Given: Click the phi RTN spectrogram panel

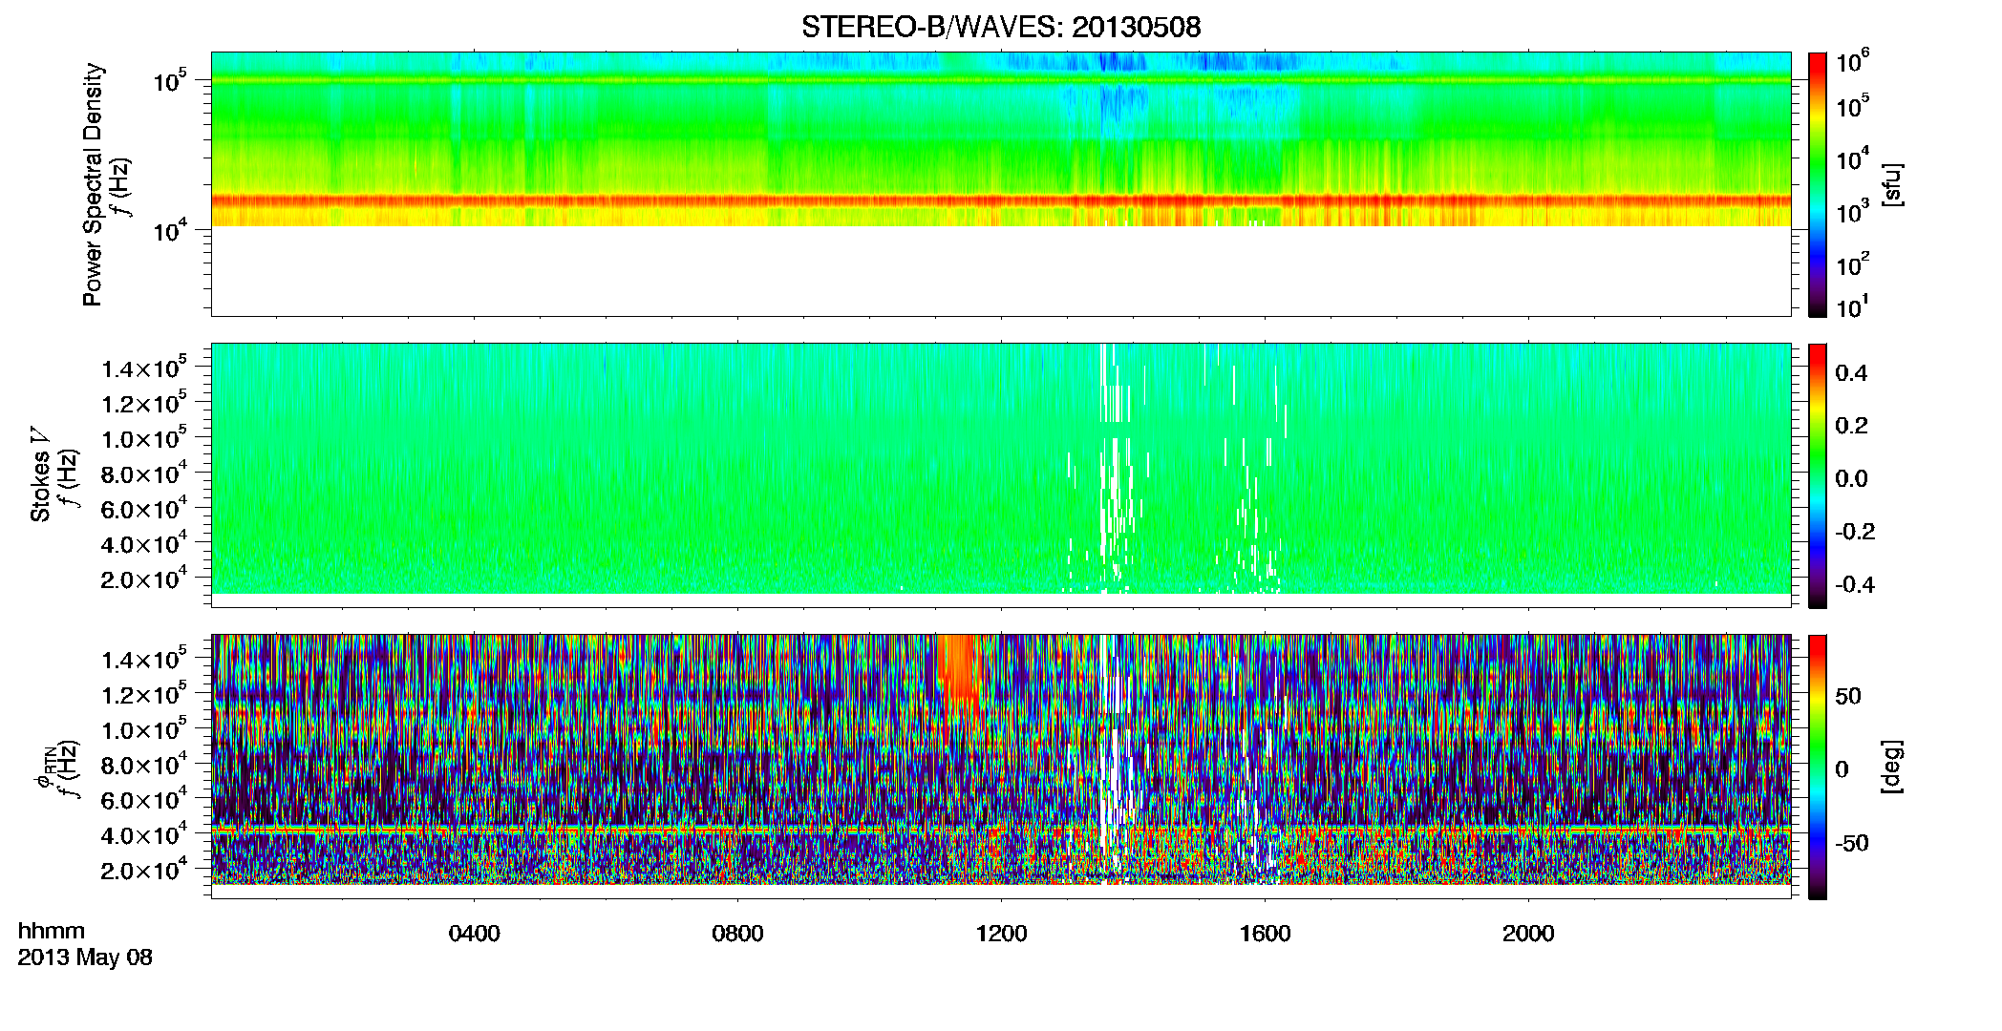Looking at the screenshot, I should [1001, 767].
